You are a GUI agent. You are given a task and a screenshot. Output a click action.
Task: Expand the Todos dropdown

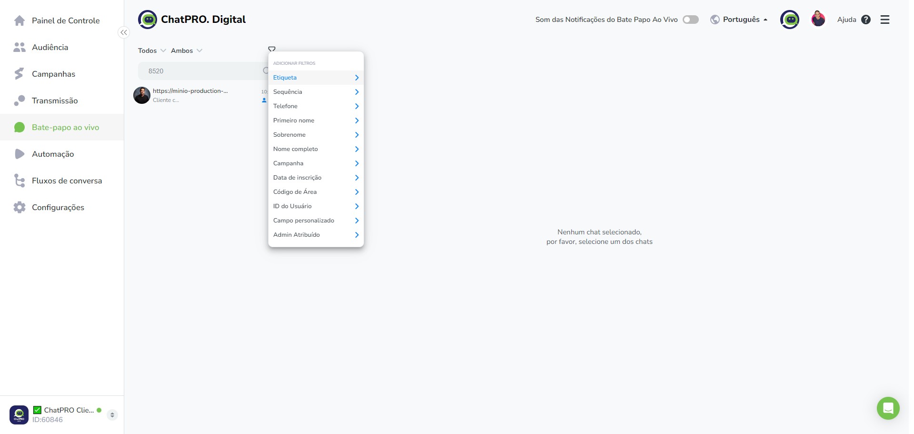(x=152, y=50)
